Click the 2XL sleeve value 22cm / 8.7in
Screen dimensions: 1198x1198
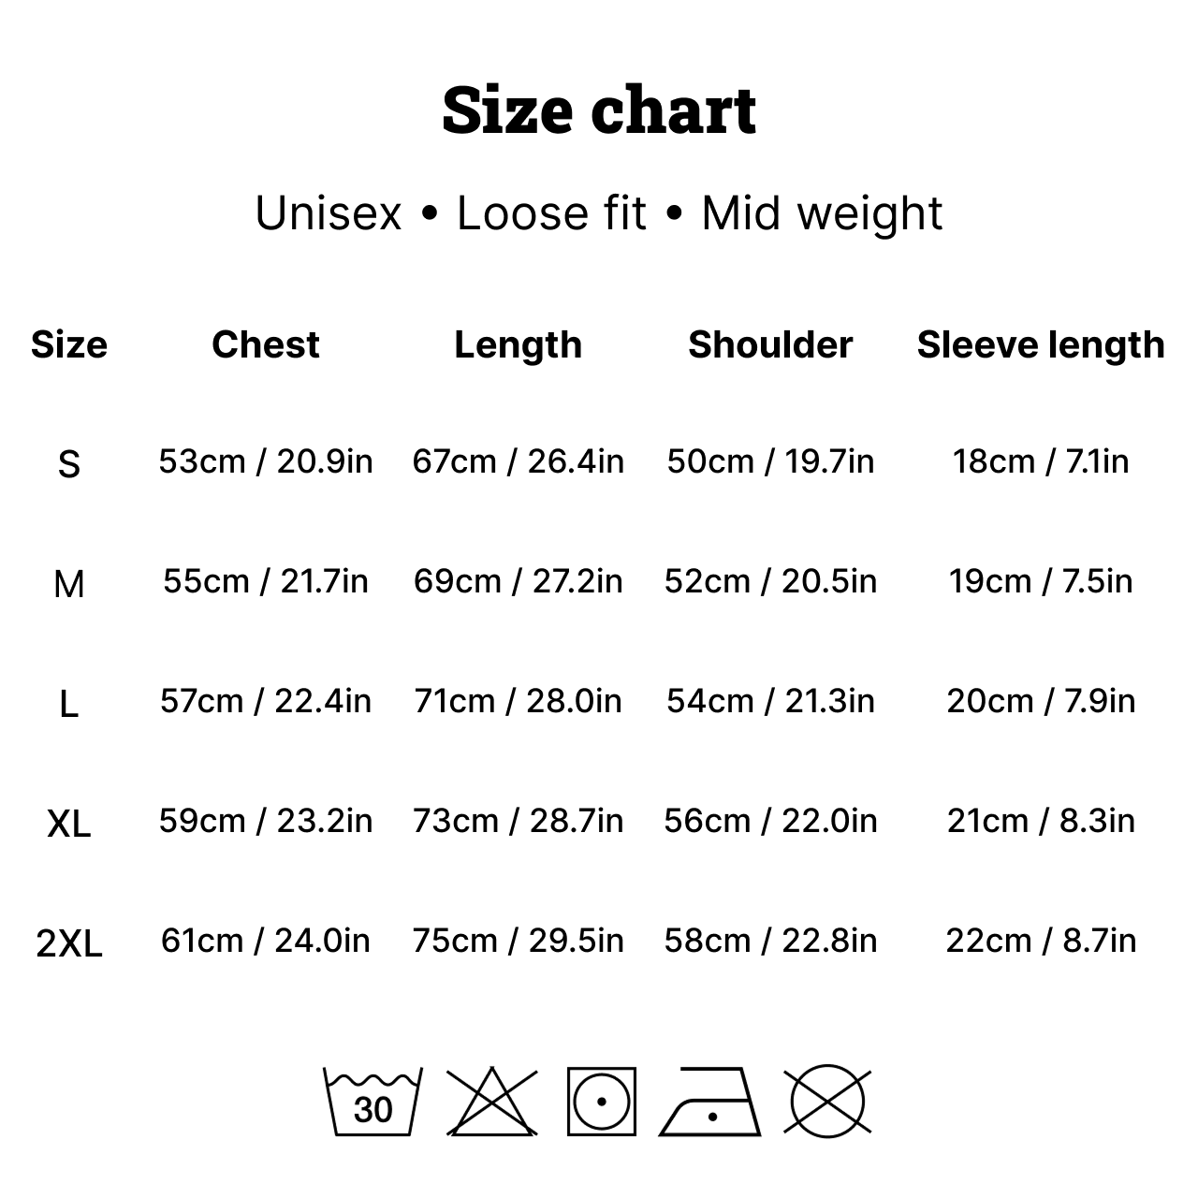pyautogui.click(x=1041, y=941)
